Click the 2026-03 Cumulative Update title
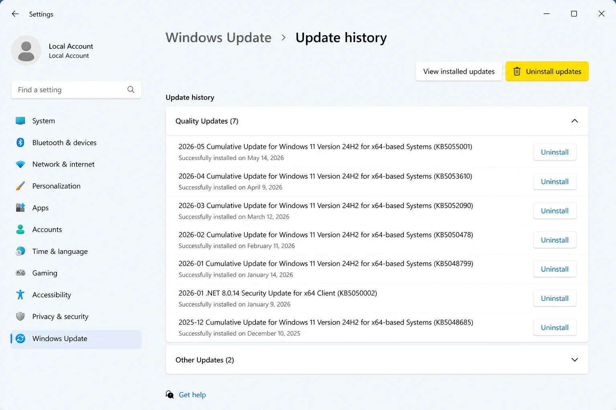616x410 pixels. pyautogui.click(x=326, y=205)
